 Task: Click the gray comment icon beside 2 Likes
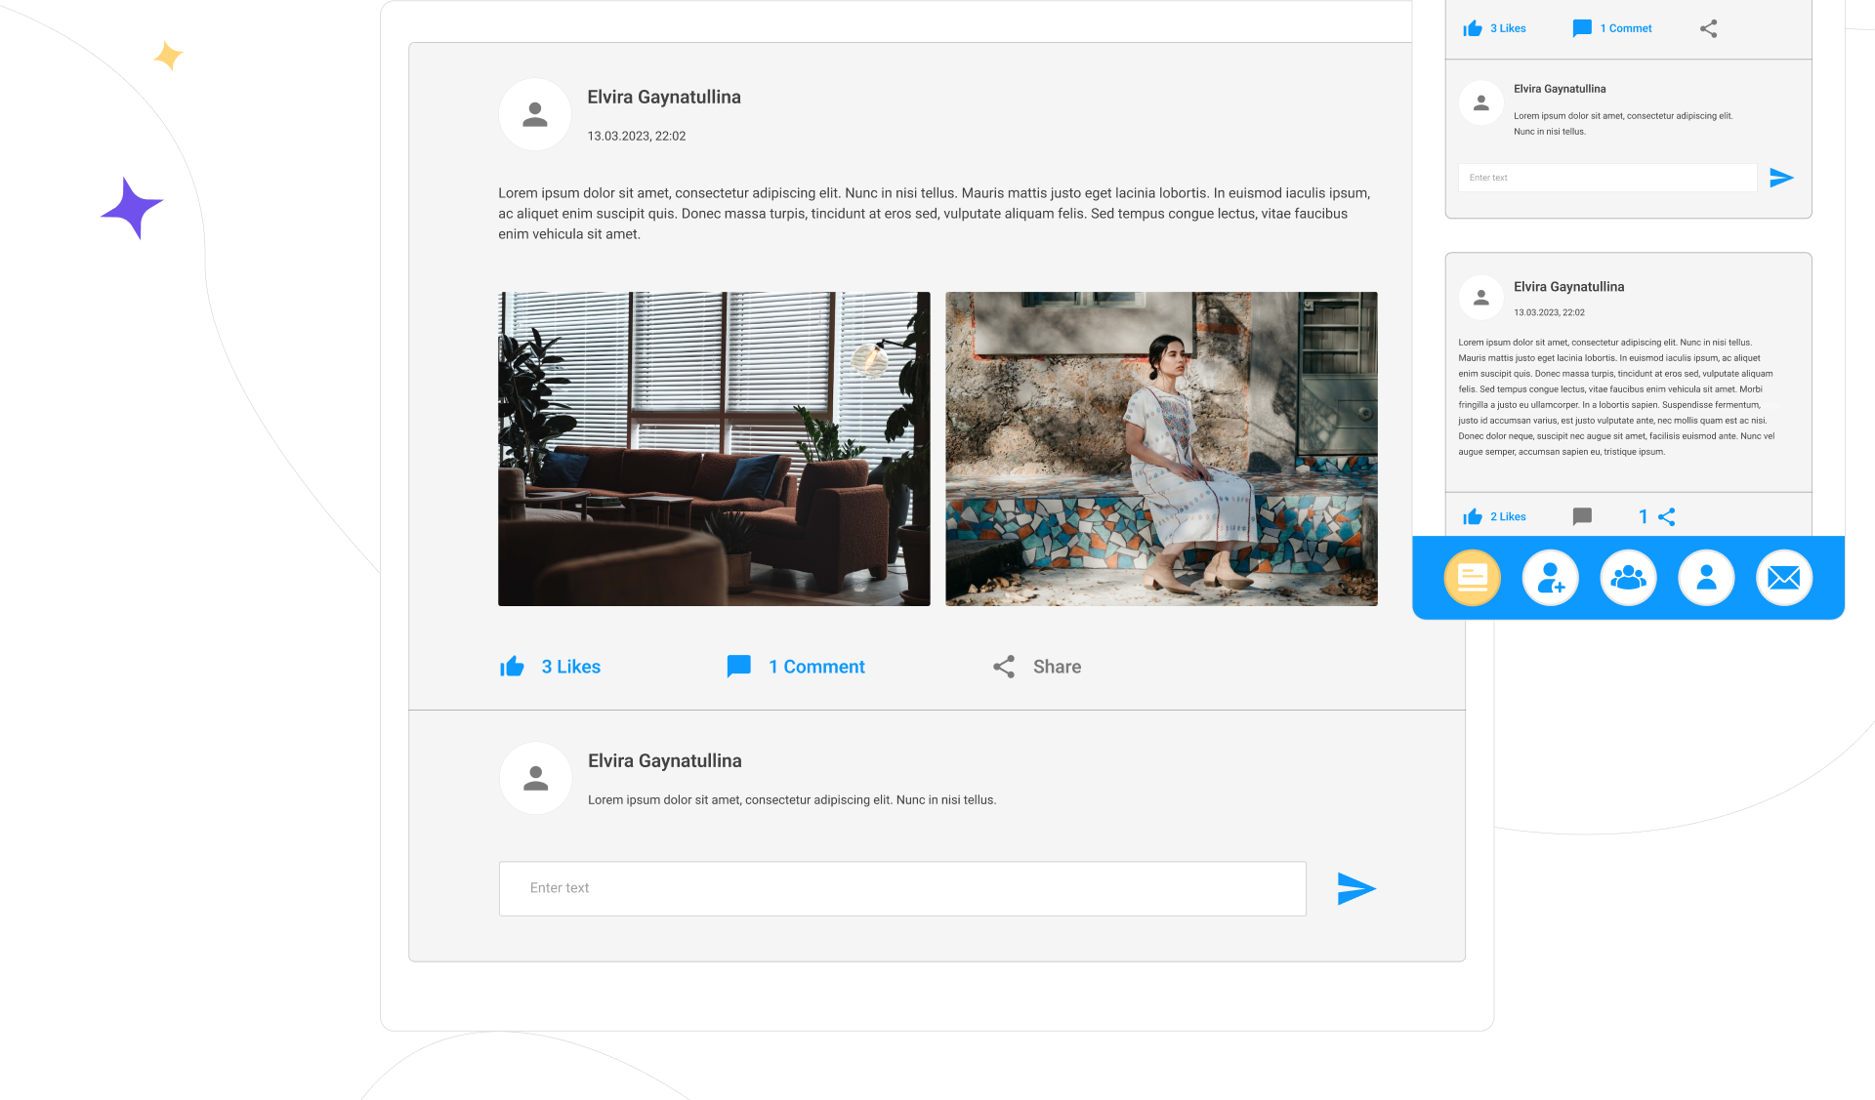click(x=1582, y=516)
